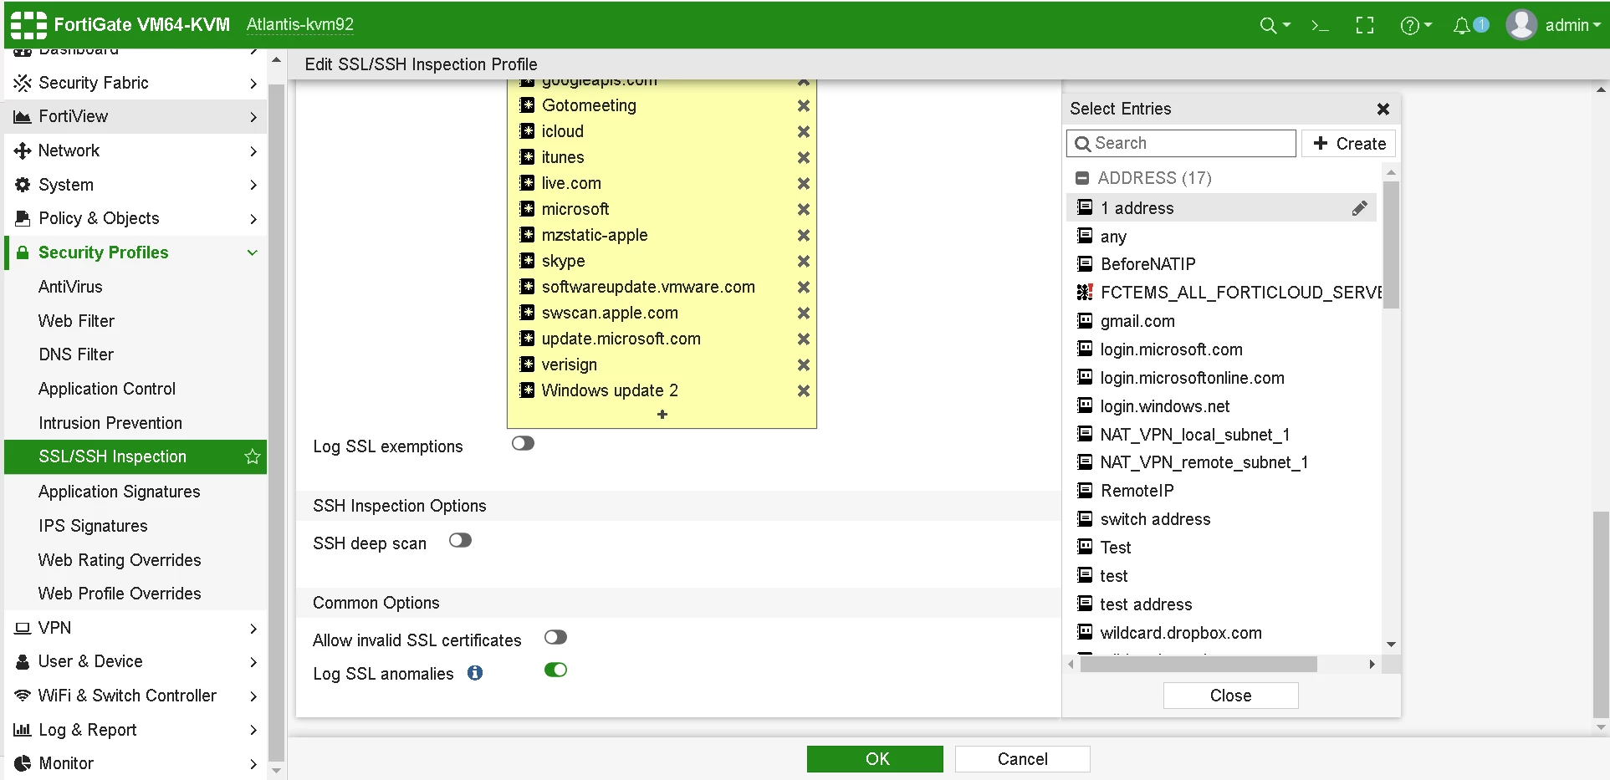Collapse the ADDRESS (17) group
This screenshot has height=780, width=1610.
(x=1082, y=178)
